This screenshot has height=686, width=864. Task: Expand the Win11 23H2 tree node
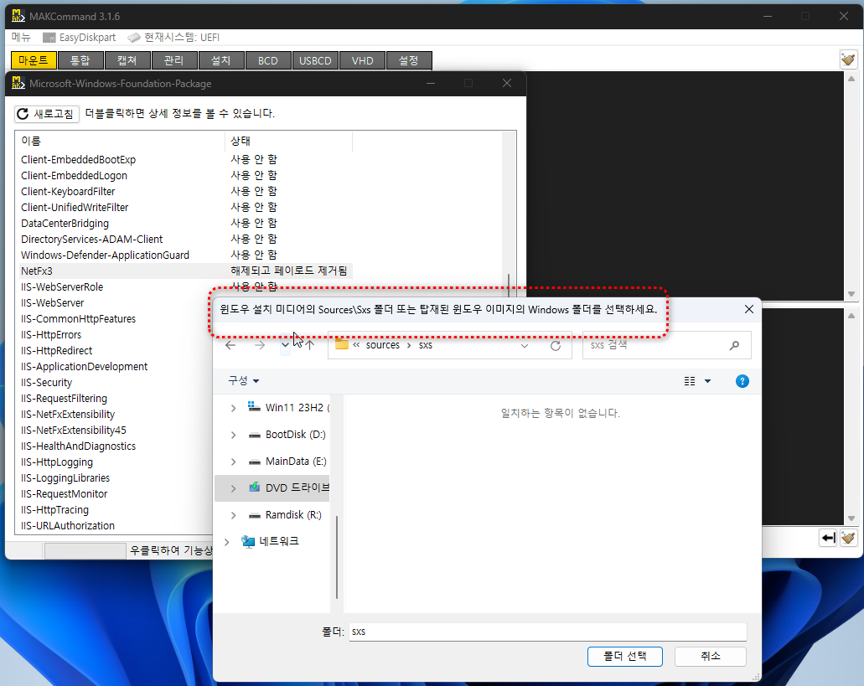click(x=233, y=408)
